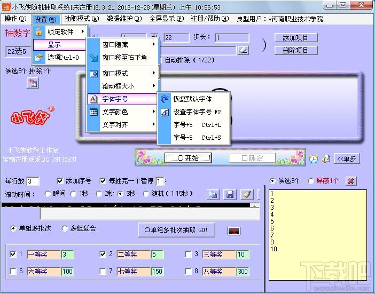Viewport: 375px width, 294px height.
Task: Click the eraser icon next to the input field
Action: (x=243, y=50)
